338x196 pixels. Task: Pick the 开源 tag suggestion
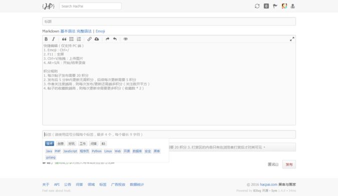click(x=127, y=151)
